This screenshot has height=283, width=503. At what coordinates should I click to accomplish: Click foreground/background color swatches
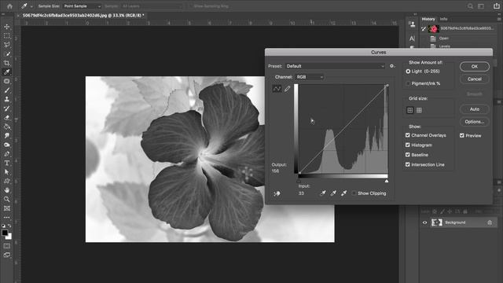point(6,234)
